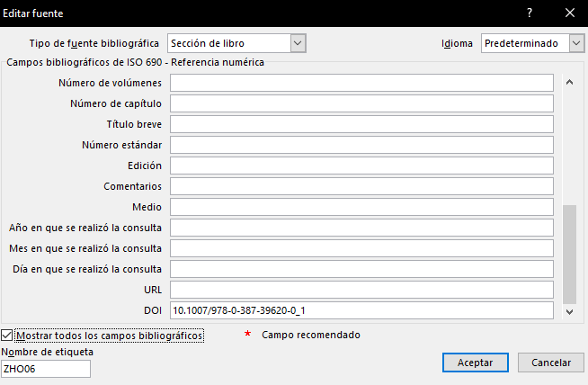This screenshot has width=588, height=385.
Task: Uncheck Mostrar todos los campos bibliográficos
Action: coord(7,336)
